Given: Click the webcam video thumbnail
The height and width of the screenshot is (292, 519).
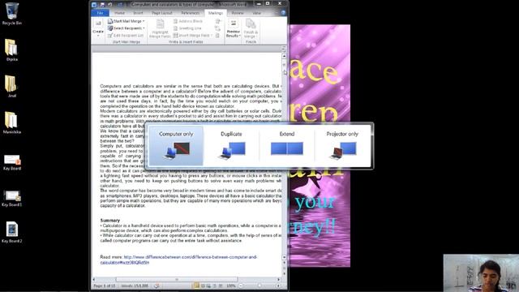Looking at the screenshot, I should pyautogui.click(x=481, y=273).
